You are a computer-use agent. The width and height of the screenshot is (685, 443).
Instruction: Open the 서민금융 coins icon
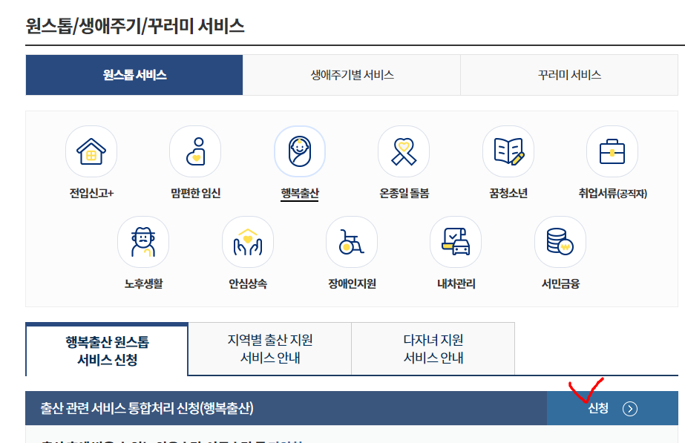(560, 241)
